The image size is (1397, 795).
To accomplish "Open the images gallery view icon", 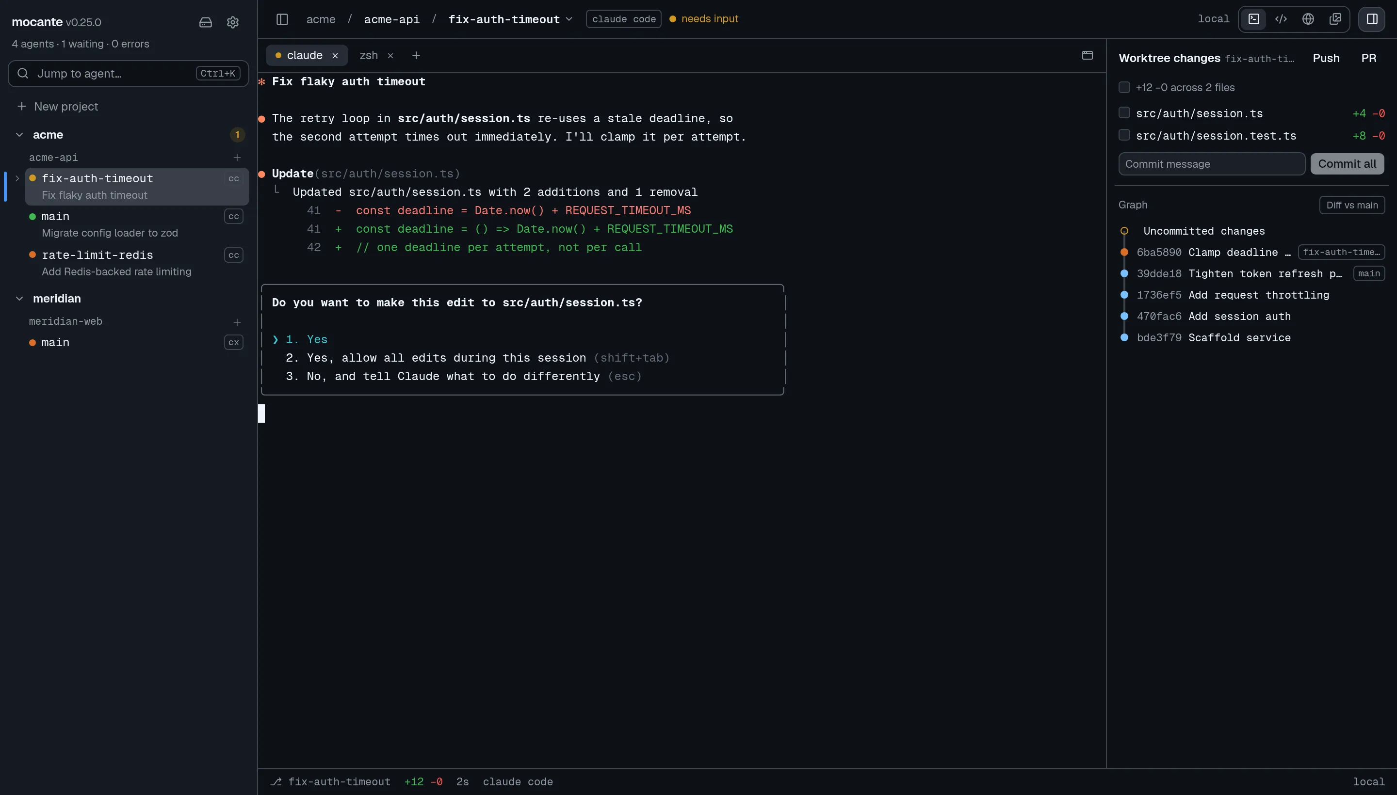I will (1335, 19).
